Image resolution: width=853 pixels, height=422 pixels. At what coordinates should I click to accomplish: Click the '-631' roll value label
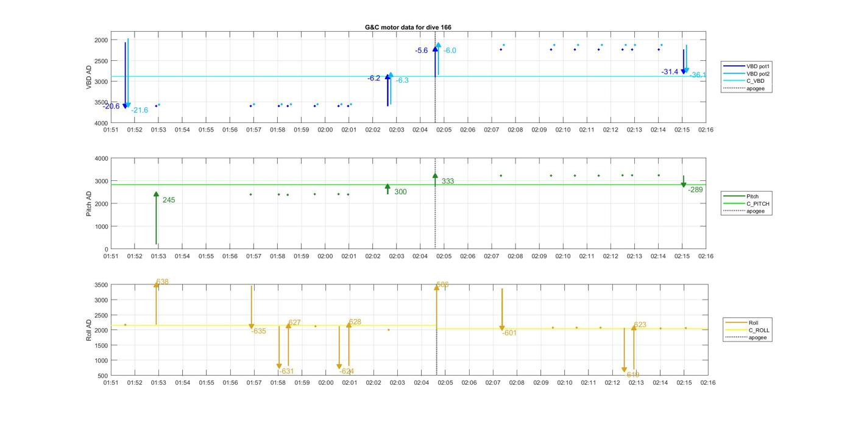point(286,371)
